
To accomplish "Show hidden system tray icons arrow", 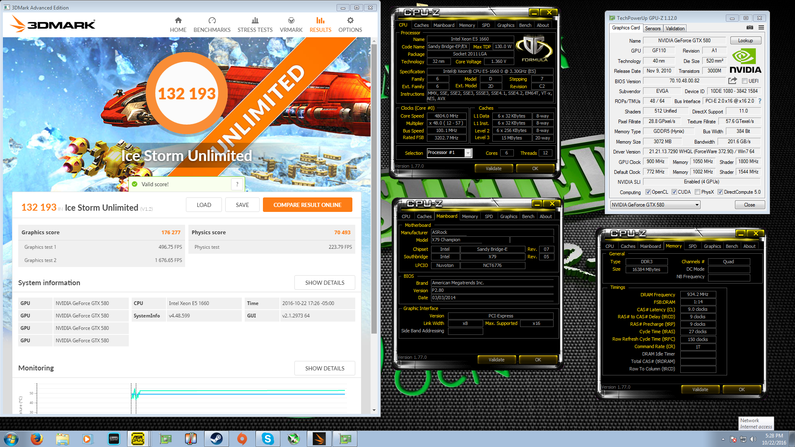I will tap(723, 439).
